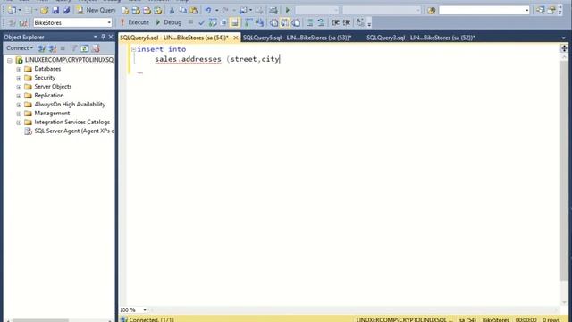Viewport: 572px width, 322px height.
Task: Collapse the LINUXERCOMP server node
Action: [x=10, y=60]
